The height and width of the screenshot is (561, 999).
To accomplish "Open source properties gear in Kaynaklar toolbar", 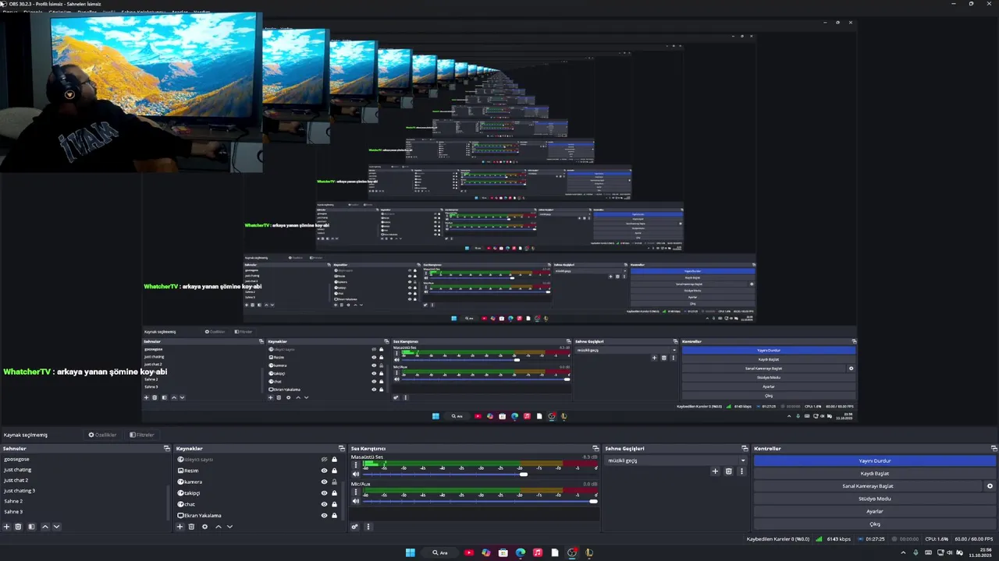I will tap(204, 527).
